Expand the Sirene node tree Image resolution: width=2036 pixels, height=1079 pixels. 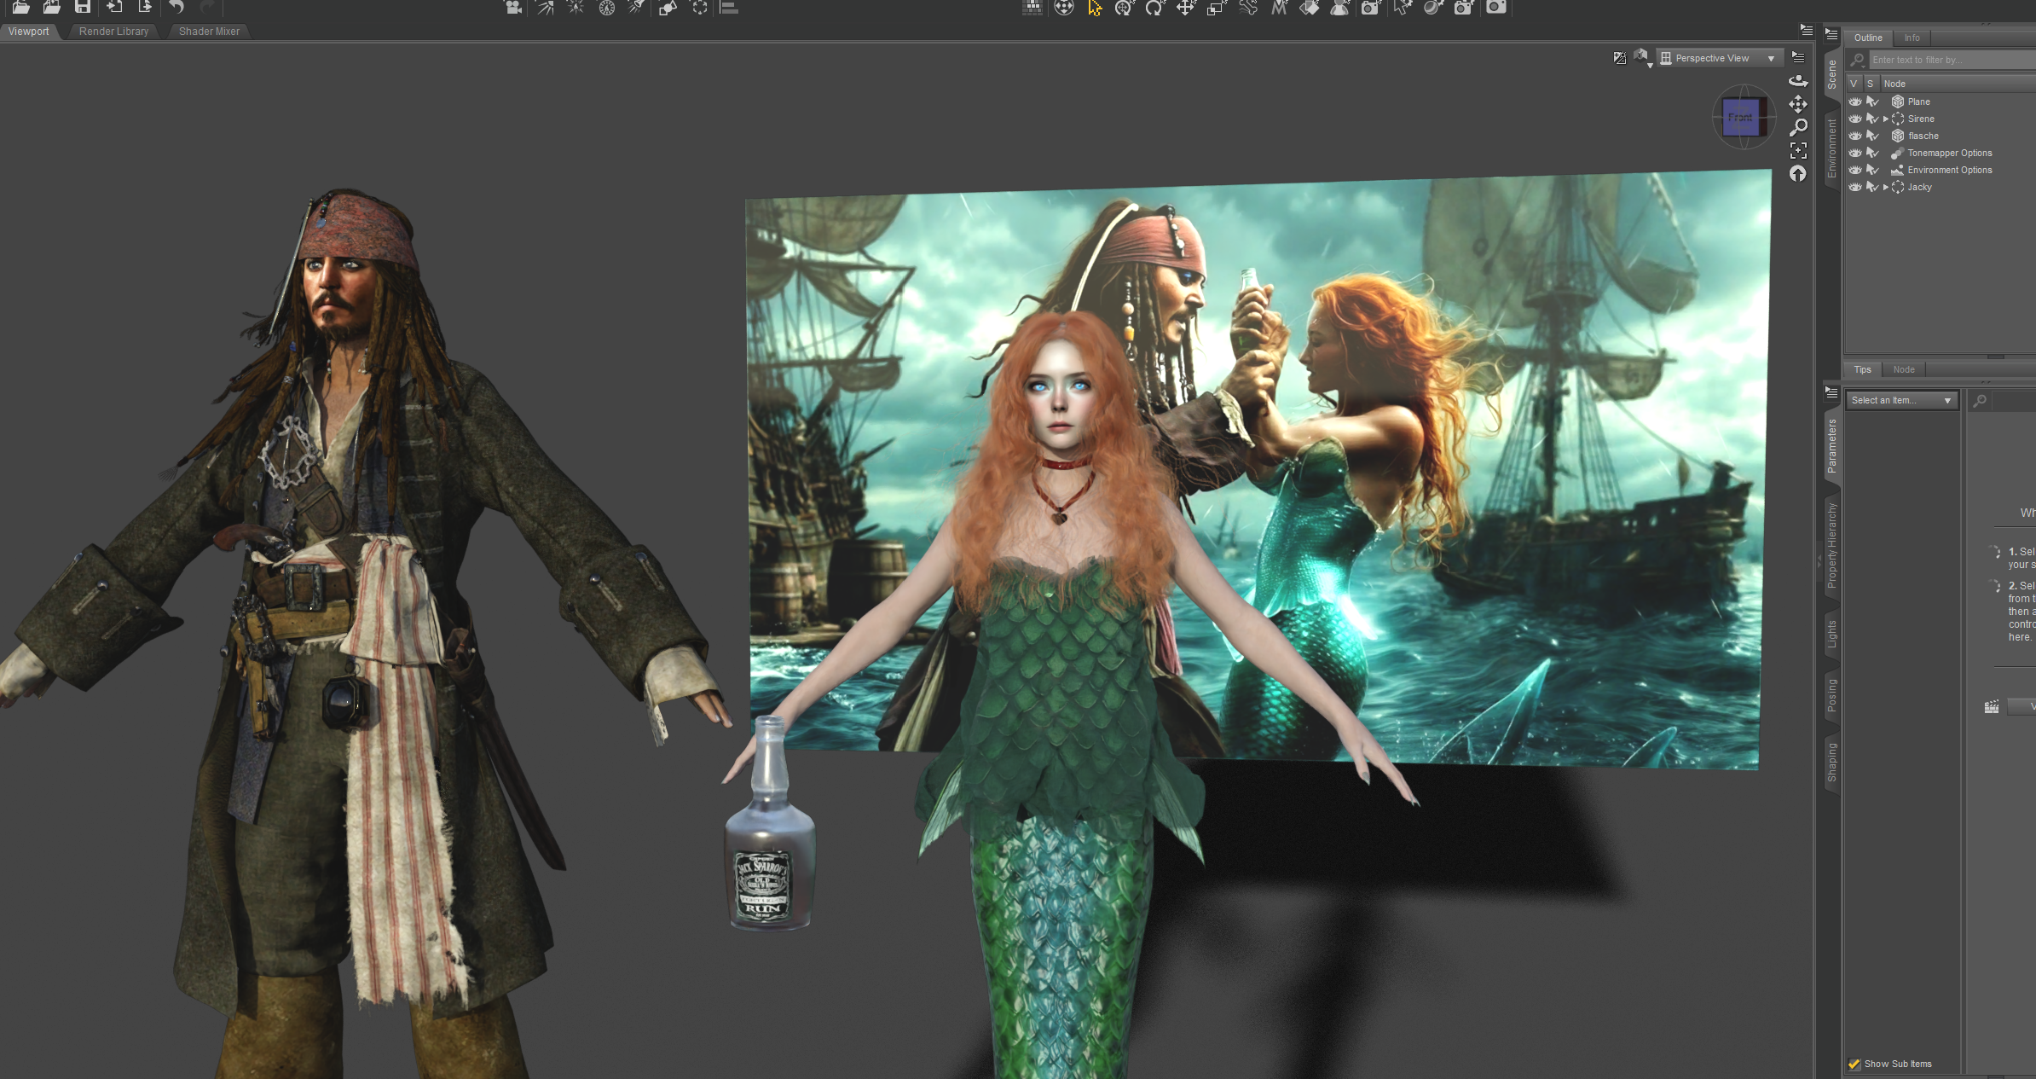[x=1885, y=119]
